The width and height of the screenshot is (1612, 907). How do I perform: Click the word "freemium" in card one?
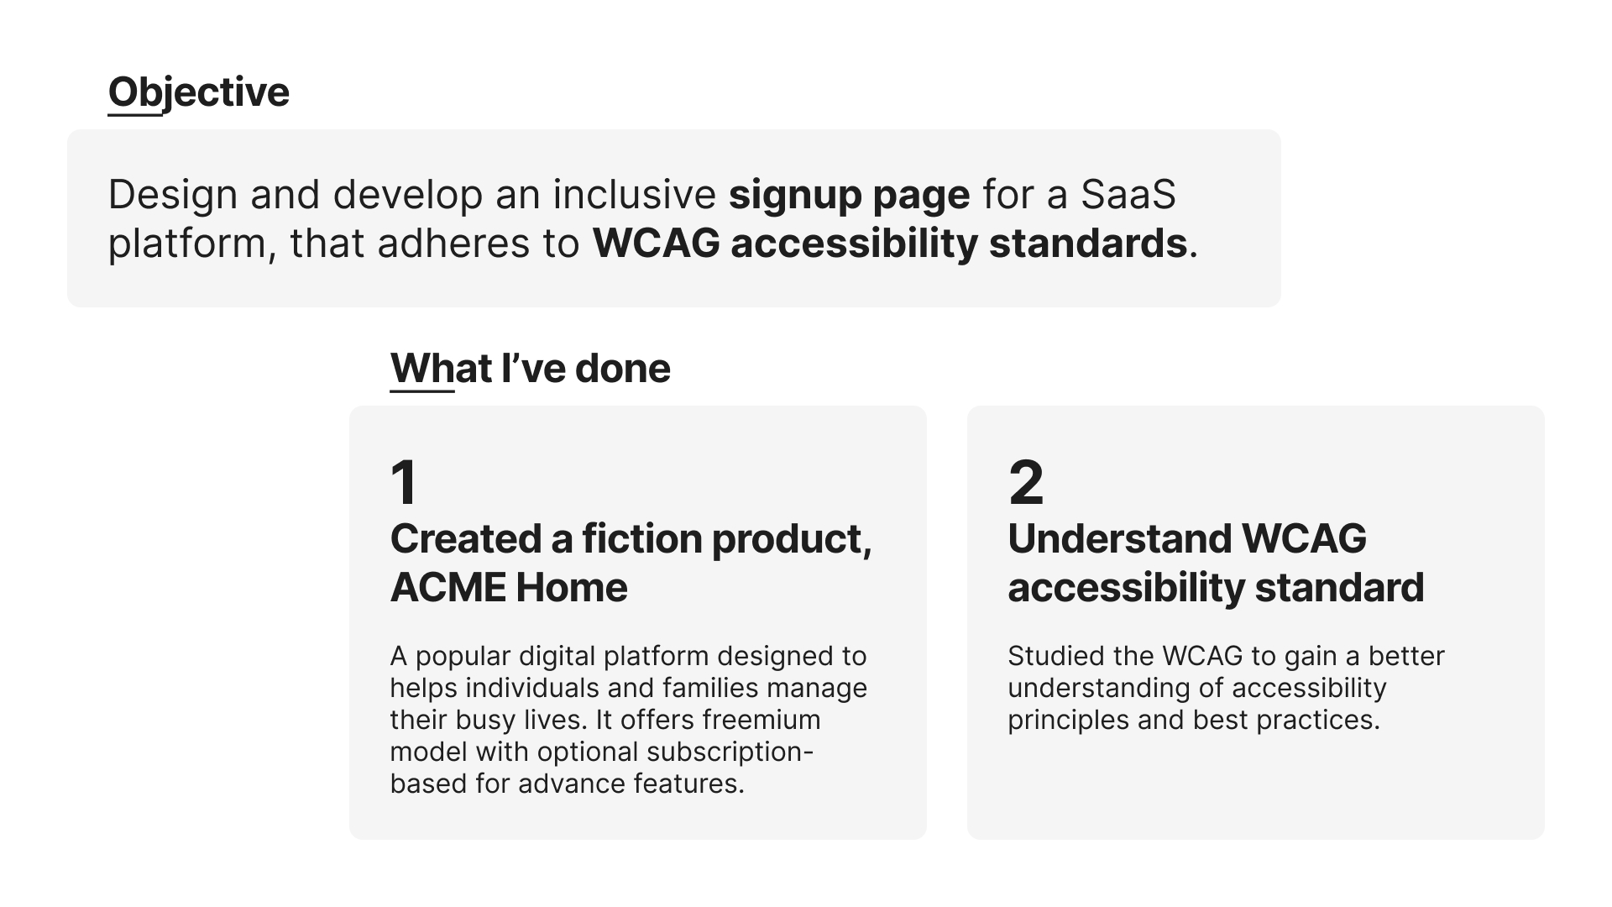[762, 720]
